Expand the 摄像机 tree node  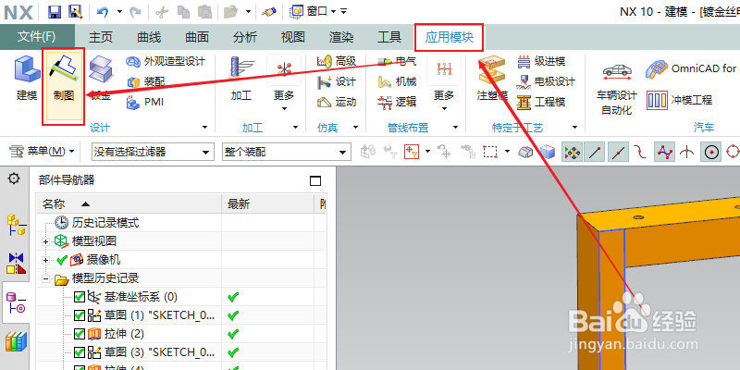[45, 260]
